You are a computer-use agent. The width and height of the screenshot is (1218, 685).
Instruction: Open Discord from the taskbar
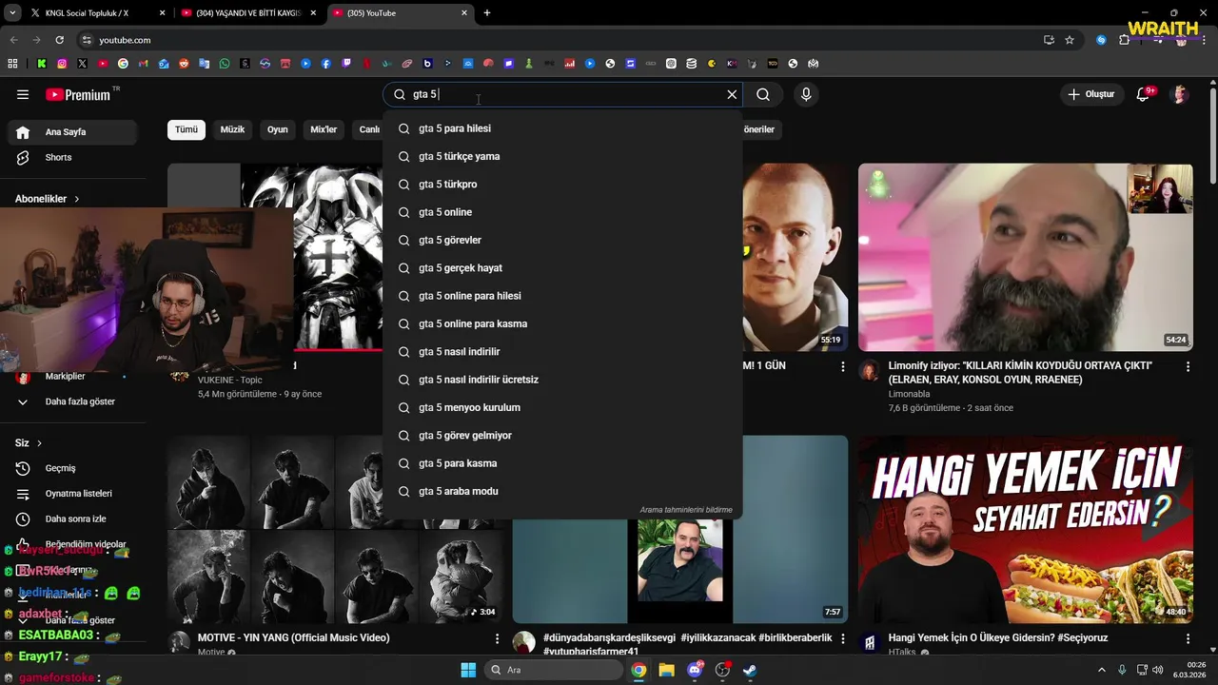point(695,670)
